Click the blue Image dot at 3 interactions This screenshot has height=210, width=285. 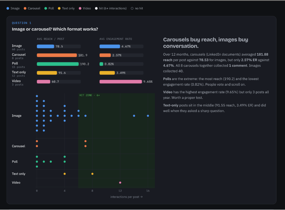click(x=58, y=116)
